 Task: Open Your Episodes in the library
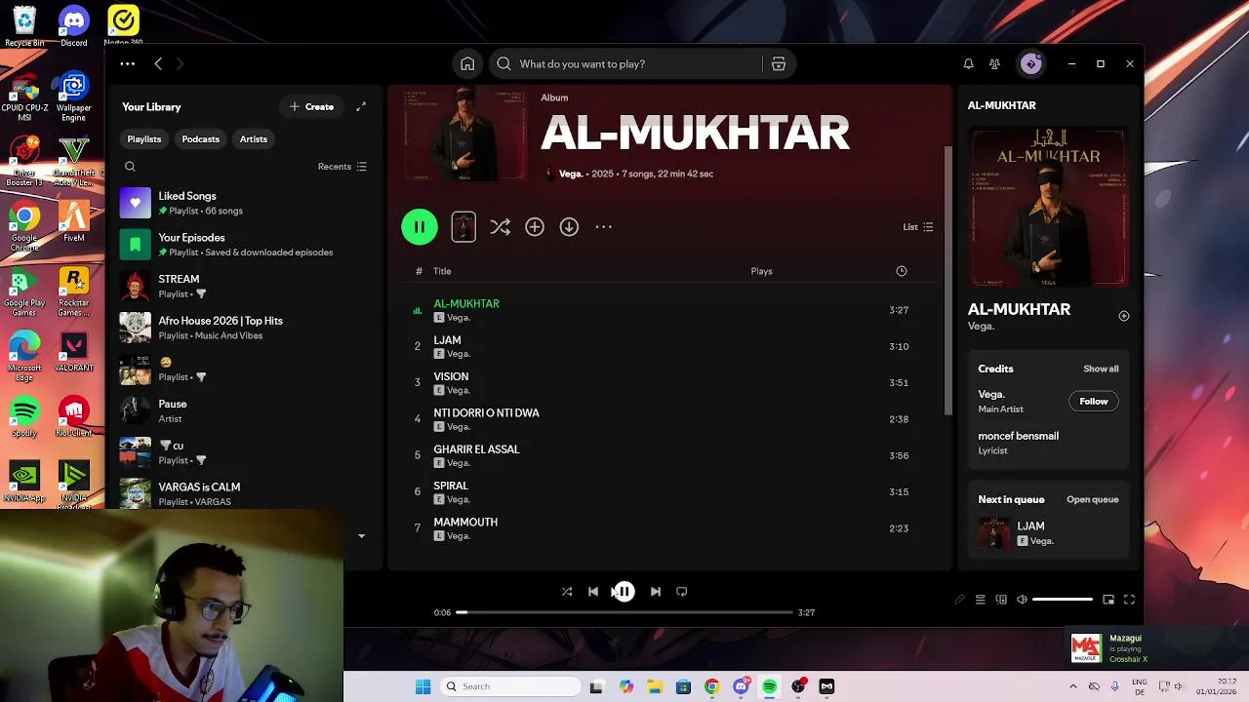tap(244, 245)
